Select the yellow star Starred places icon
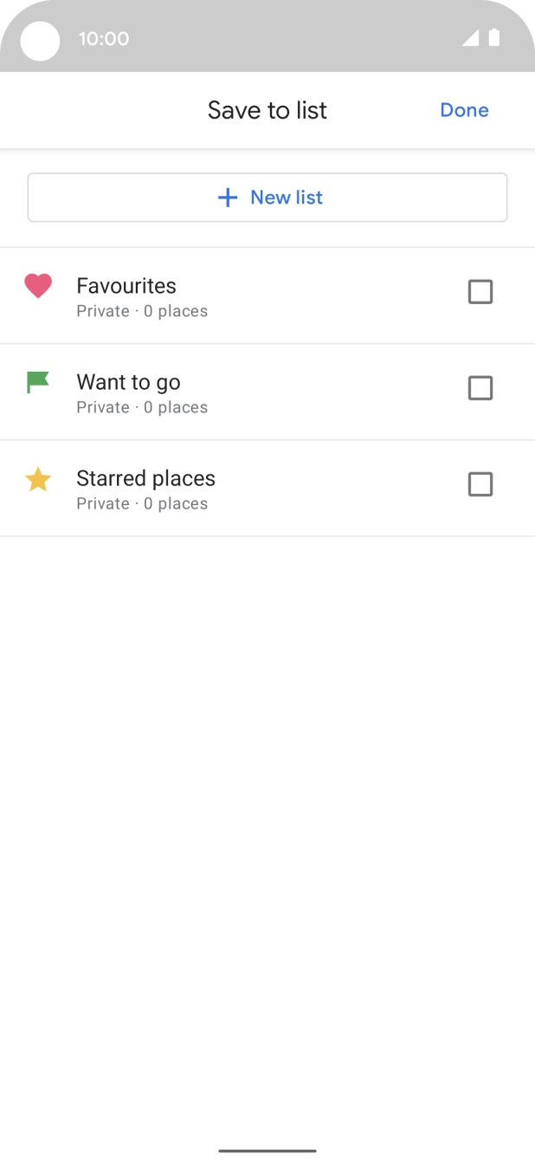This screenshot has height=1161, width=535. pyautogui.click(x=38, y=479)
